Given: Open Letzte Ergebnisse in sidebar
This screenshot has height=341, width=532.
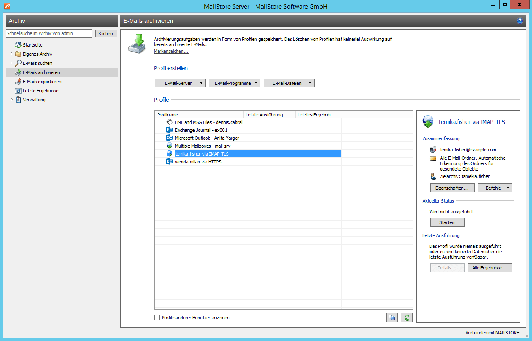Looking at the screenshot, I should (41, 91).
